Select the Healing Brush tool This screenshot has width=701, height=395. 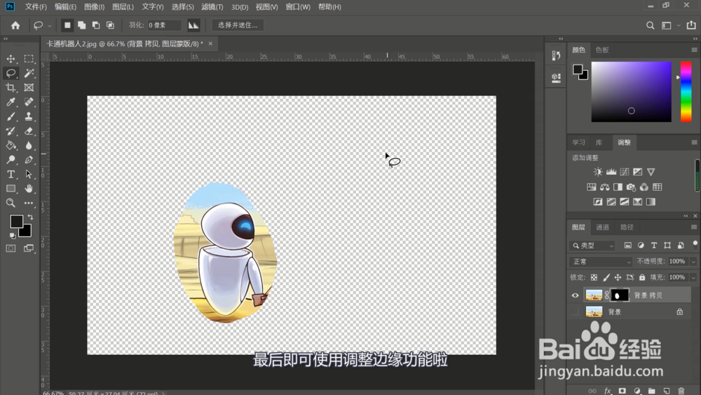(x=29, y=102)
